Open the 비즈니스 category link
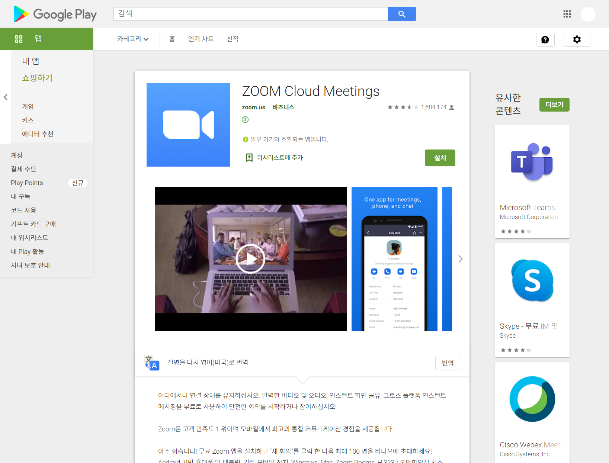This screenshot has width=609, height=463. click(283, 107)
